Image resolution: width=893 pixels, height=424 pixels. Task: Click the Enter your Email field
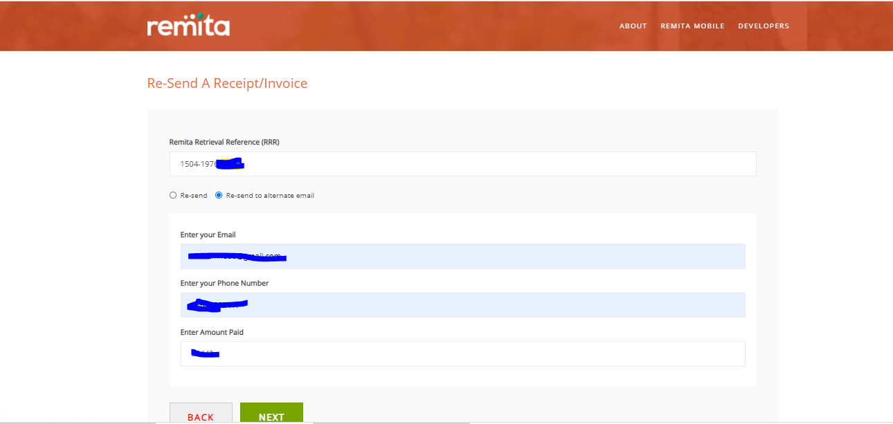462,256
